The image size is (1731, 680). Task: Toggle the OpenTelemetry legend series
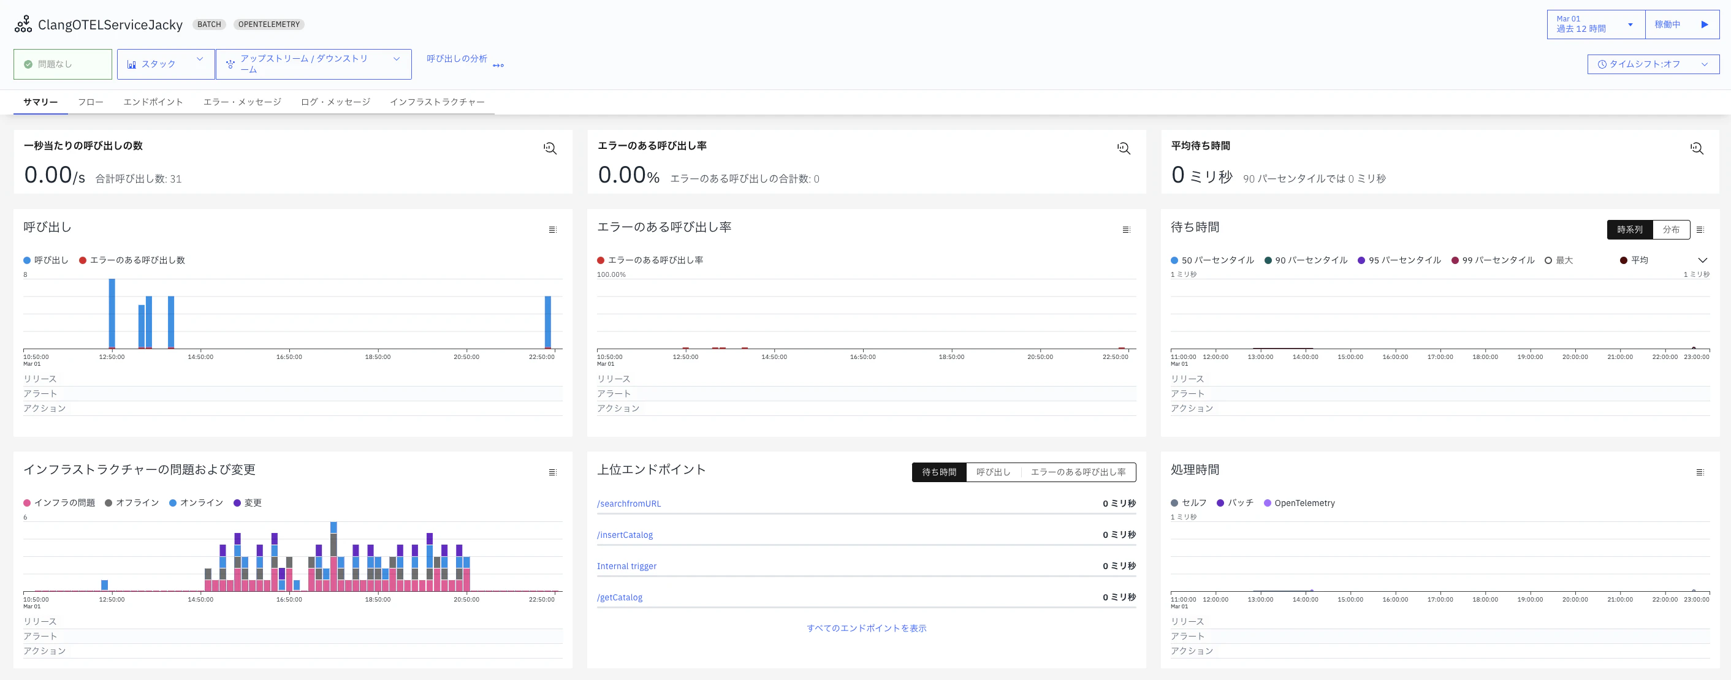coord(1299,503)
